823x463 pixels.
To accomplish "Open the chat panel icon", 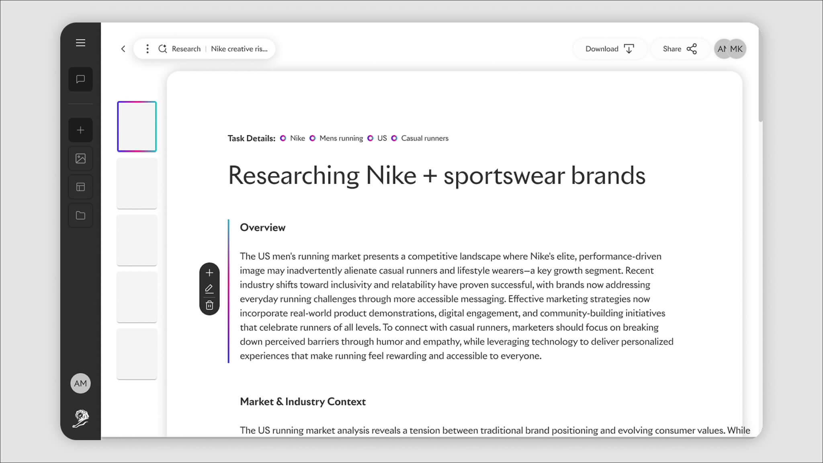I will [80, 79].
